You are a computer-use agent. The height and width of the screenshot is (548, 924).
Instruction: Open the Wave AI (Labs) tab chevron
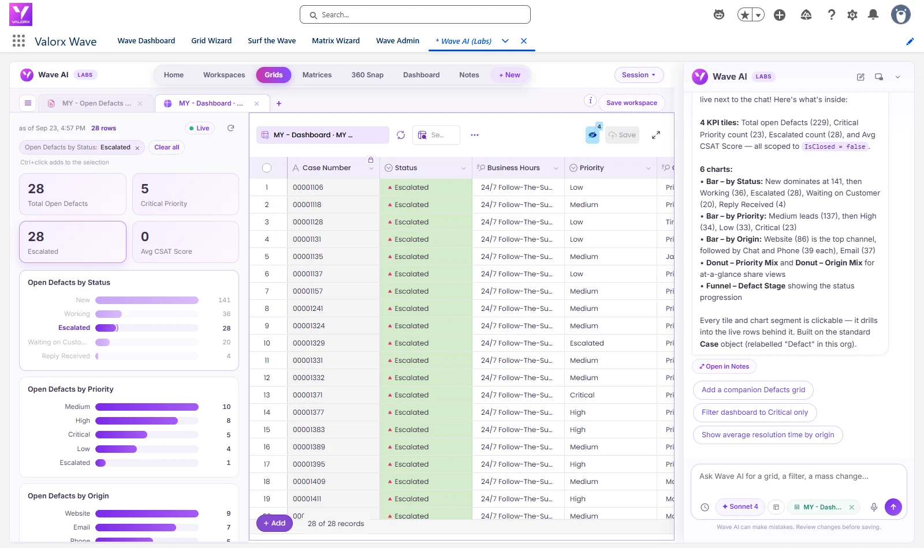(x=505, y=41)
